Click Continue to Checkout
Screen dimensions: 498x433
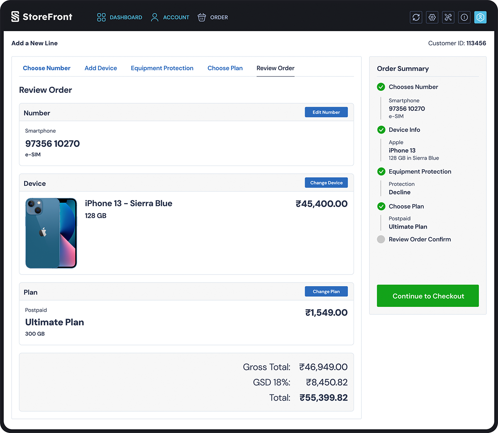tap(427, 296)
